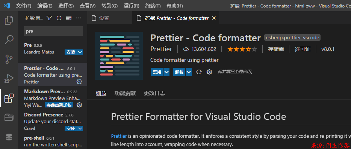Select Markdown Preview extension list item

(53, 98)
